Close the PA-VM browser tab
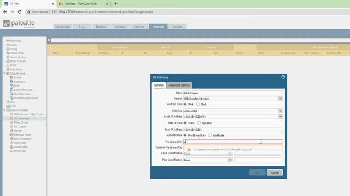The height and width of the screenshot is (196, 350). (x=53, y=4)
